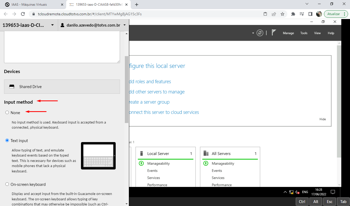Open the remote action center icon

(x=333, y=192)
